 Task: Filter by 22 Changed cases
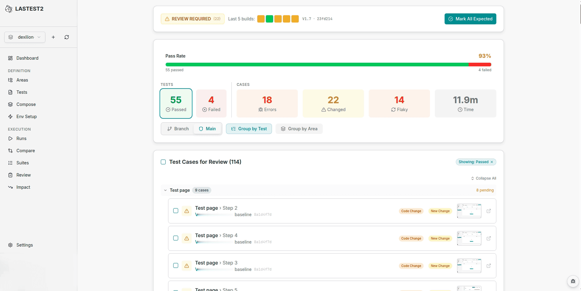click(333, 103)
